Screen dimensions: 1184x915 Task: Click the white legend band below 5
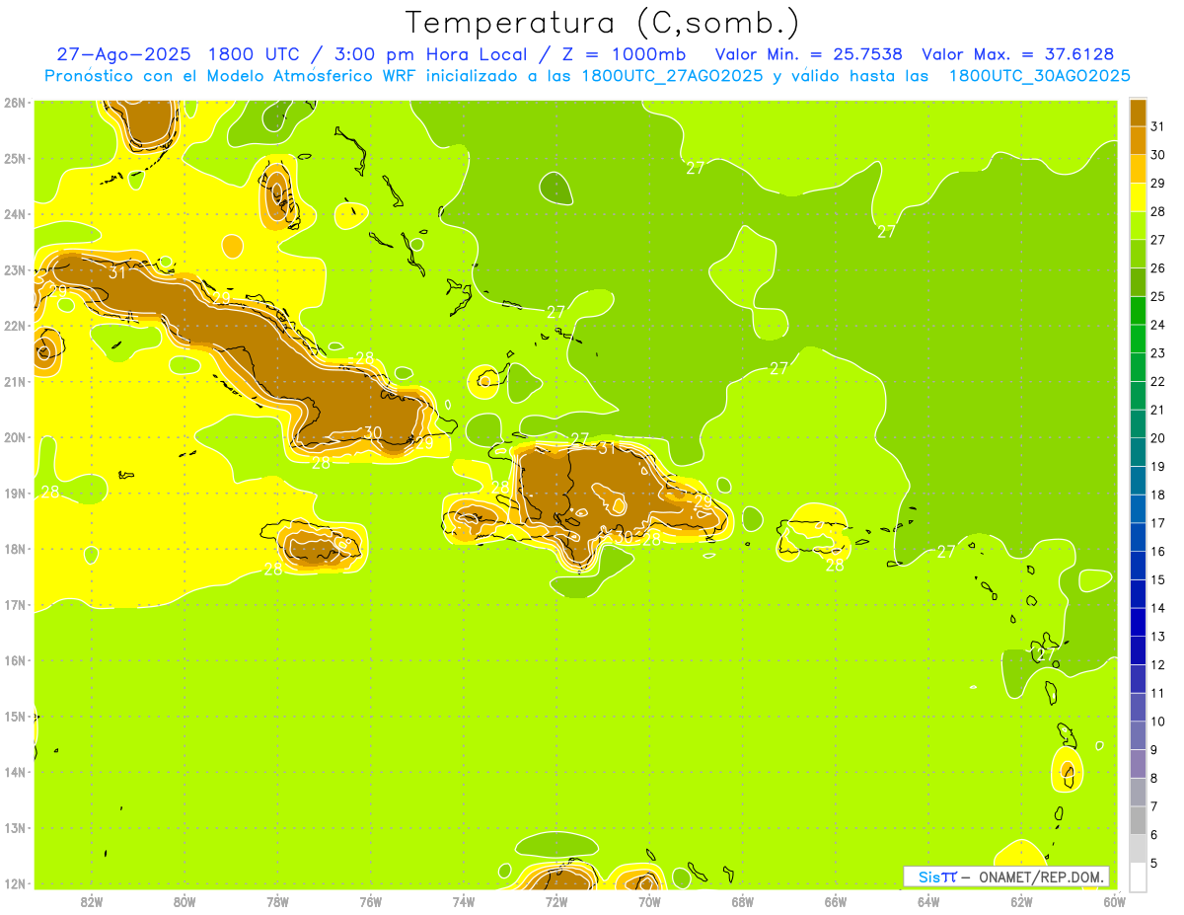pyautogui.click(x=1138, y=877)
